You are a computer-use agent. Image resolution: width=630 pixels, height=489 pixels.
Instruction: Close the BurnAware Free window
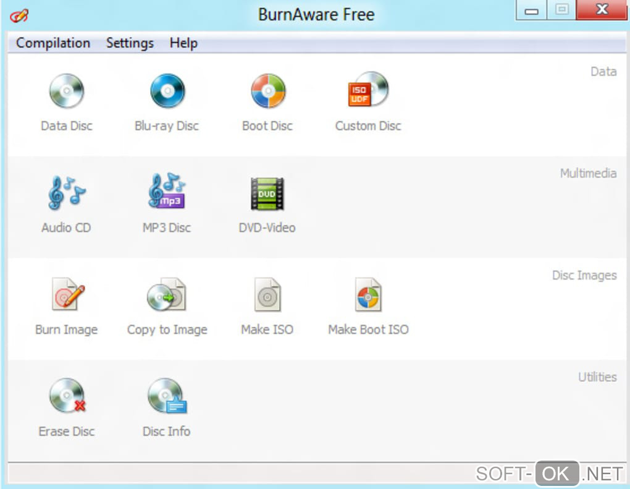pyautogui.click(x=602, y=10)
